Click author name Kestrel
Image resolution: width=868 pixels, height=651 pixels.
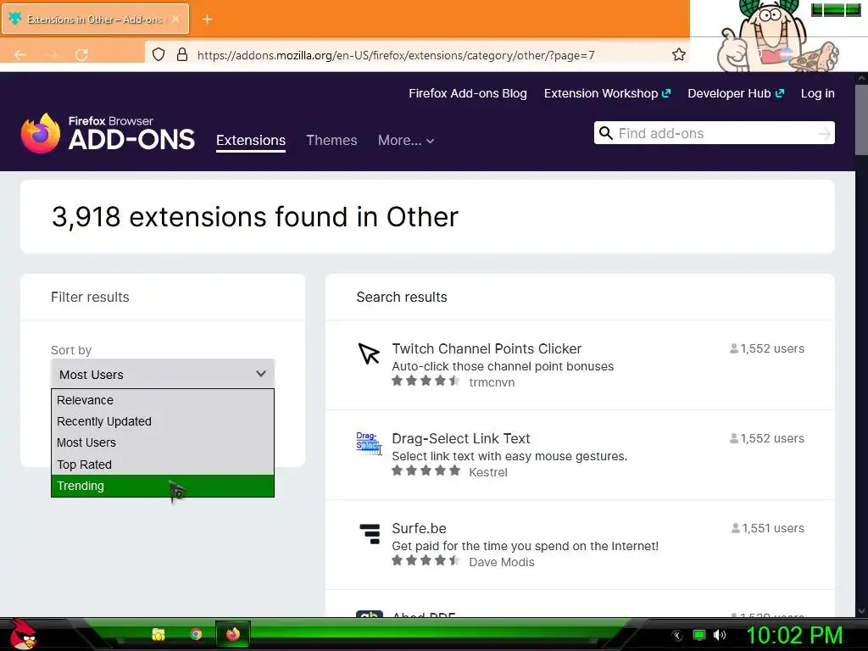[x=487, y=472]
